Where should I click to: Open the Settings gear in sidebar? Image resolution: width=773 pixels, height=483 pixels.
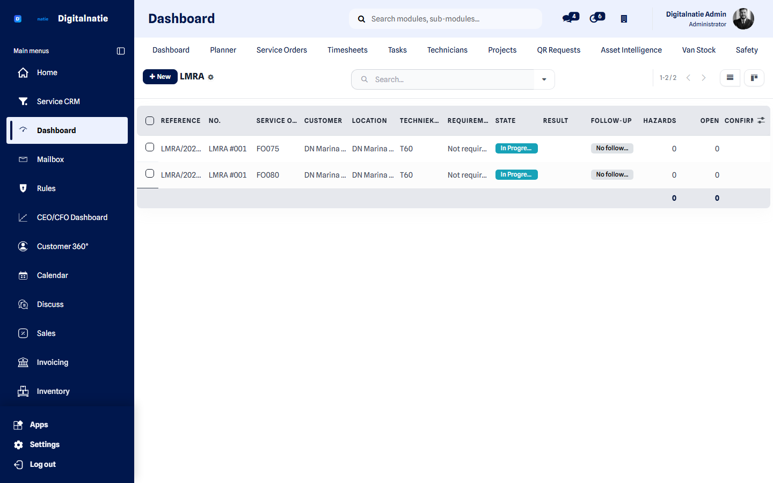tap(18, 444)
